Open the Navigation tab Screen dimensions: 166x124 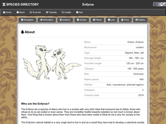click(x=27, y=20)
